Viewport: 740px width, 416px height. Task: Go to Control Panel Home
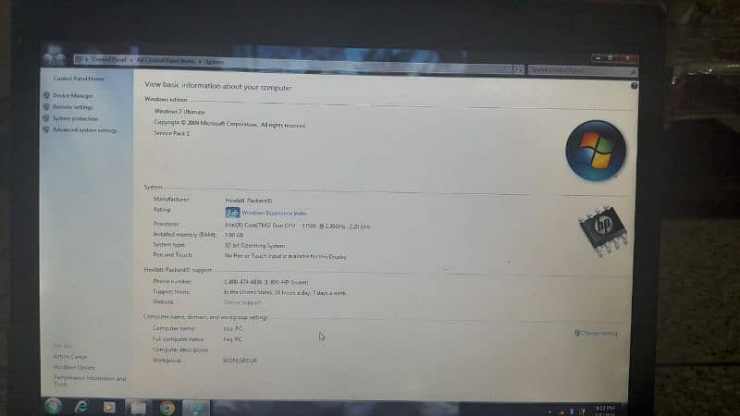click(x=79, y=79)
